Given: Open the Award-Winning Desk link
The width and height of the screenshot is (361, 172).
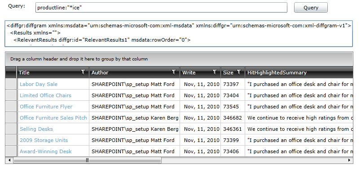Looking at the screenshot, I should tap(46, 151).
